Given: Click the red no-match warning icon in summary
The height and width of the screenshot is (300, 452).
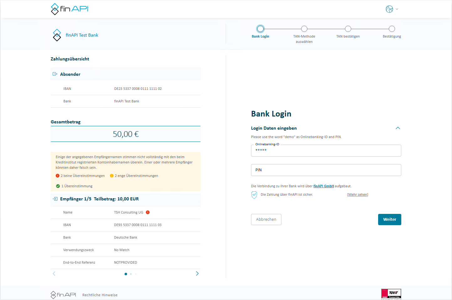Looking at the screenshot, I should tap(58, 176).
